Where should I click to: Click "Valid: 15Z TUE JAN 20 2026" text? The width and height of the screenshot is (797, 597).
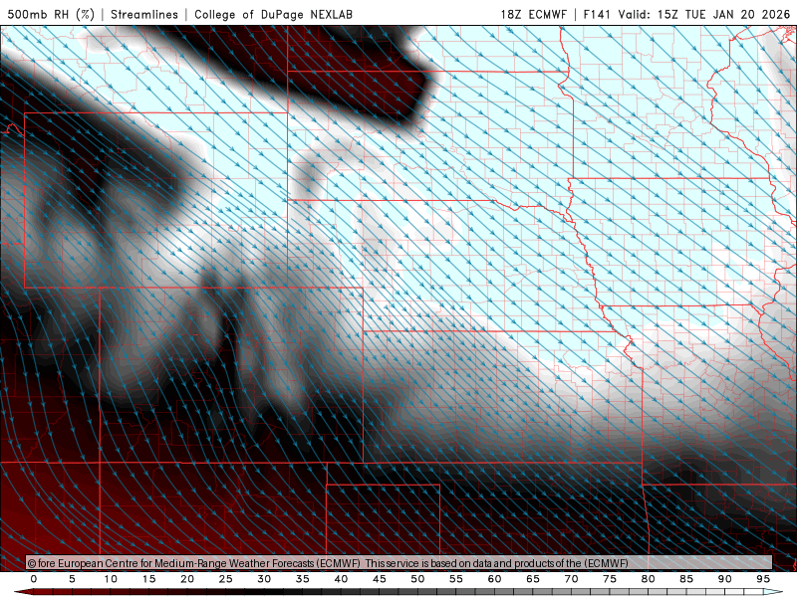click(x=704, y=14)
